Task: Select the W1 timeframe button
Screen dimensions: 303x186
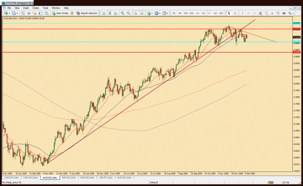Action: (215, 14)
